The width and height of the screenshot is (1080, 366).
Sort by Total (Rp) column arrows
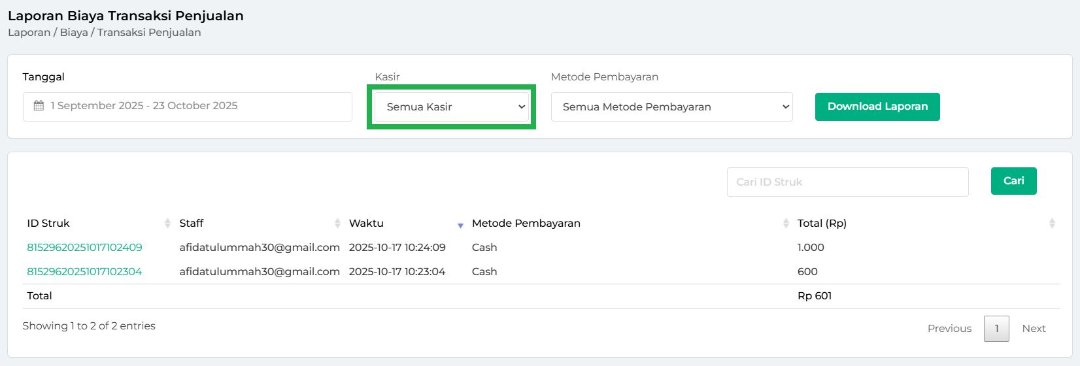pos(1051,224)
